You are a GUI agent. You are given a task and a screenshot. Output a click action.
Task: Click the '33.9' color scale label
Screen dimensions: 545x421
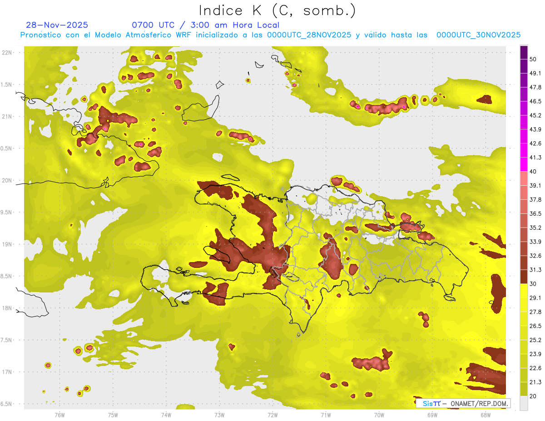tap(535, 242)
